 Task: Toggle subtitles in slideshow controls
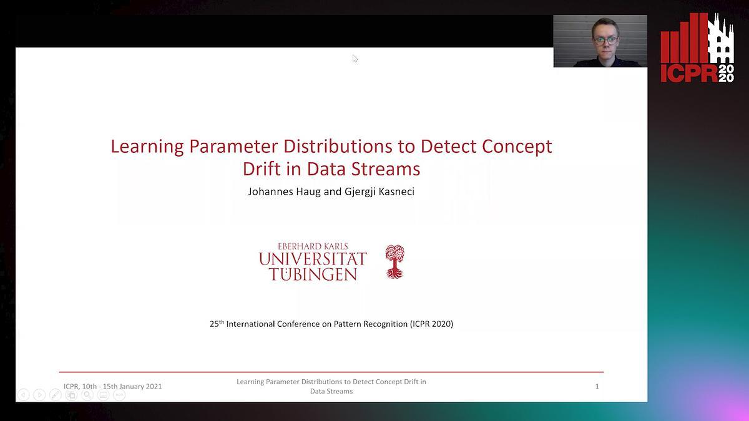[103, 395]
